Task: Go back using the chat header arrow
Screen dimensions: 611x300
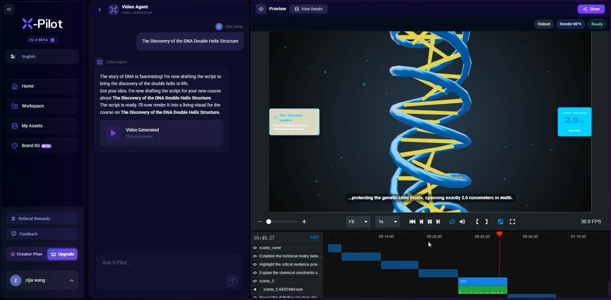Action: [100, 10]
